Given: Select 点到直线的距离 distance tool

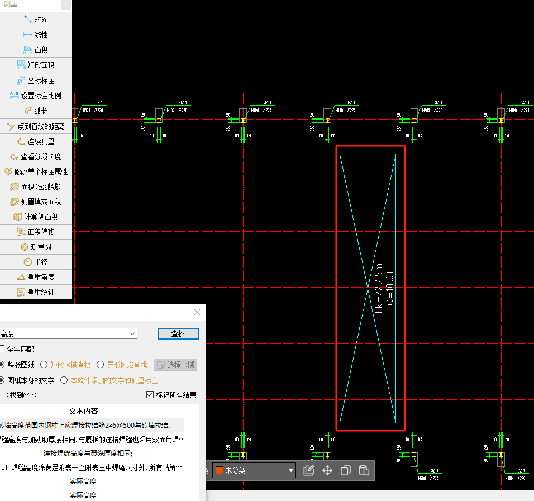Looking at the screenshot, I should tap(36, 126).
